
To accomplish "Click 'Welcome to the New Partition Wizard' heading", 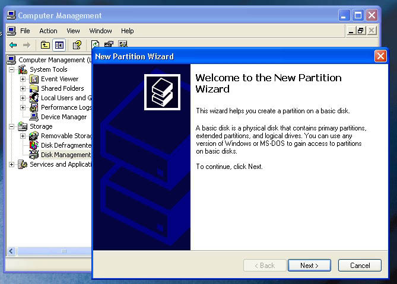I will coord(268,83).
